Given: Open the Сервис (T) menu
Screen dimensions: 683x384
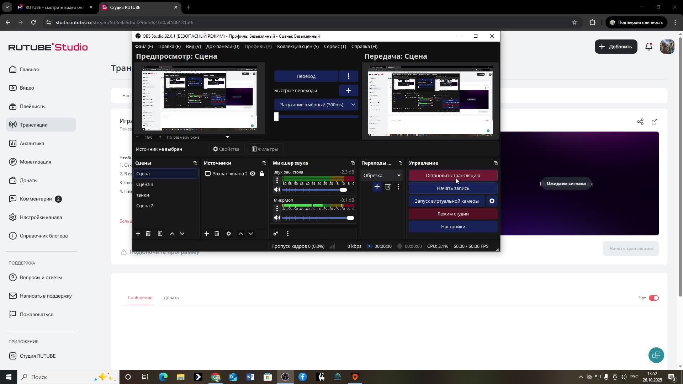Looking at the screenshot, I should (335, 46).
